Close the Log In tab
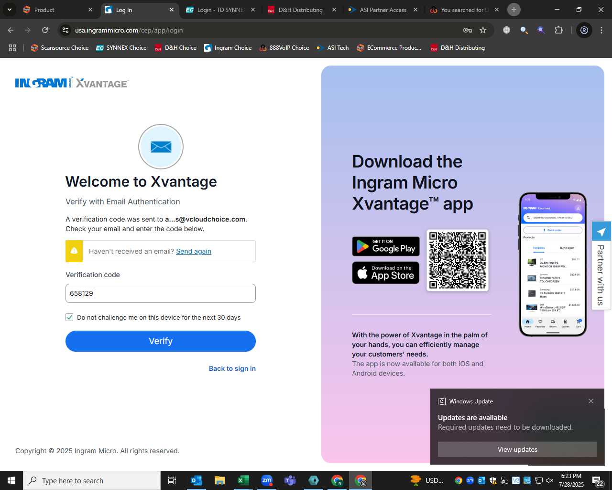Viewport: 612px width, 490px height. [172, 10]
